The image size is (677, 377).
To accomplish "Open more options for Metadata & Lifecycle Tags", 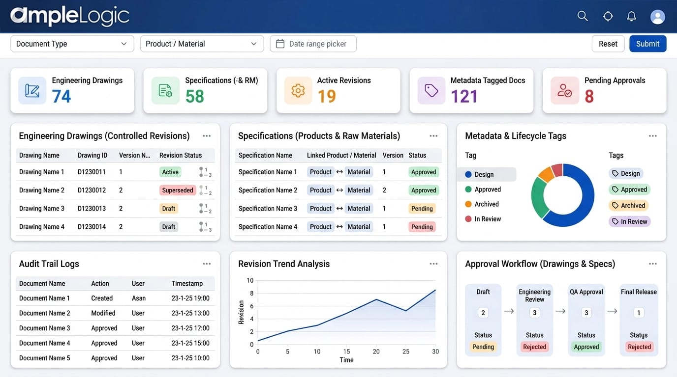I will tap(653, 136).
